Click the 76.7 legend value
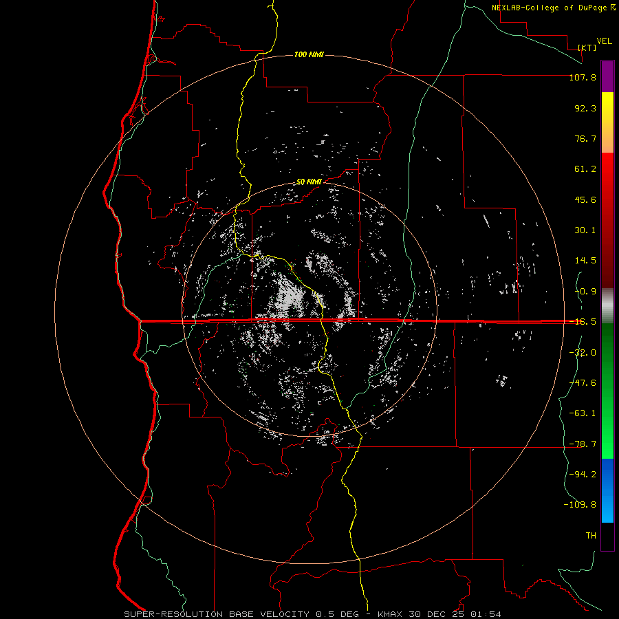 tap(585, 138)
